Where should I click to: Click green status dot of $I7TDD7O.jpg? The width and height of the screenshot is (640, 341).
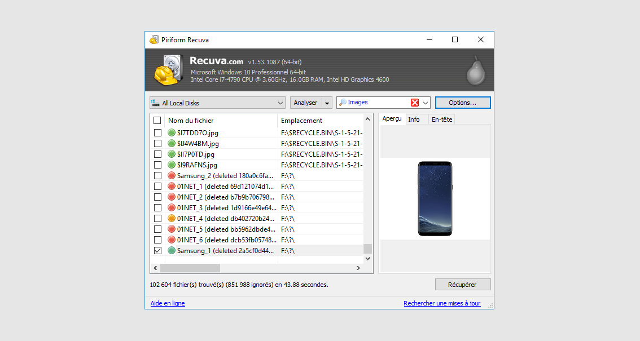click(x=172, y=133)
